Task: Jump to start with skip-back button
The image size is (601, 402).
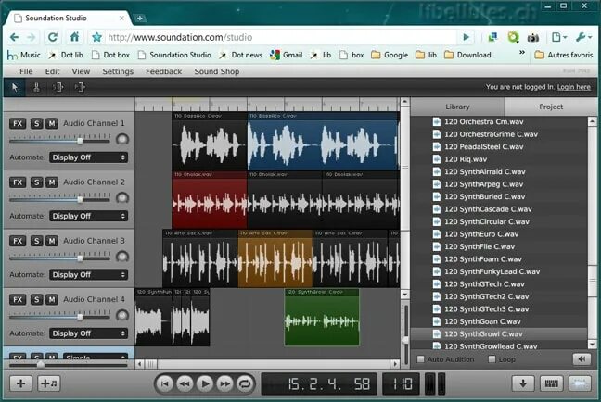Action: tap(165, 383)
